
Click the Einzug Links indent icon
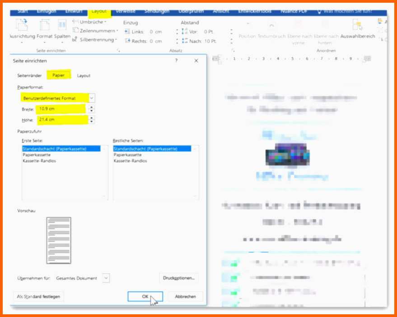[127, 32]
